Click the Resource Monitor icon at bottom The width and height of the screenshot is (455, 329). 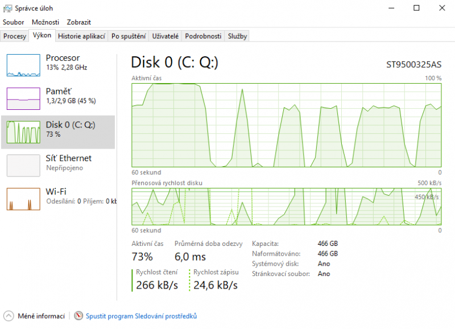click(78, 316)
